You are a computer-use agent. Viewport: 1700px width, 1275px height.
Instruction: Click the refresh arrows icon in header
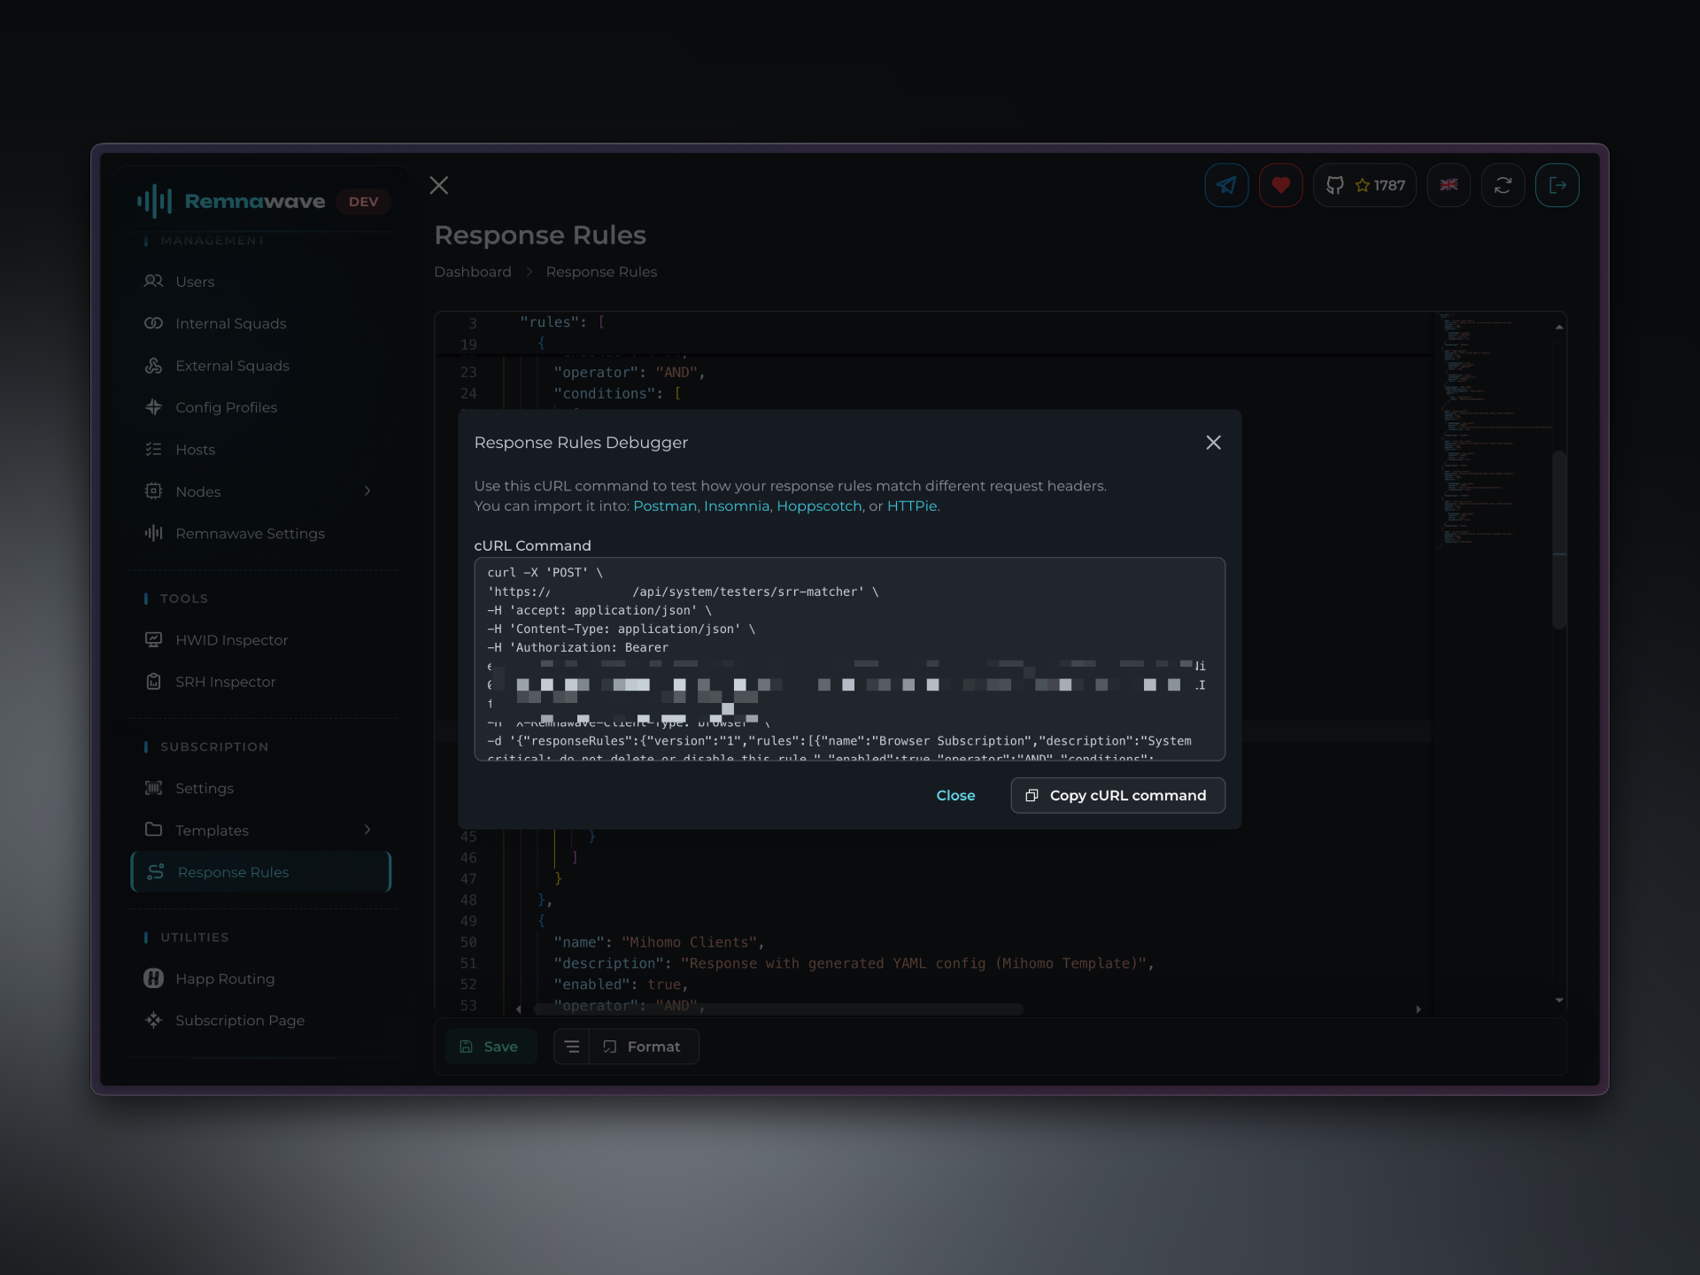point(1503,185)
